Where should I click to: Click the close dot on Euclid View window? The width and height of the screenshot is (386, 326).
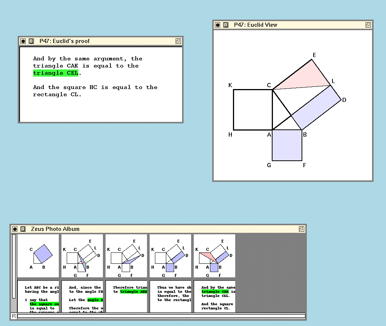click(x=218, y=25)
